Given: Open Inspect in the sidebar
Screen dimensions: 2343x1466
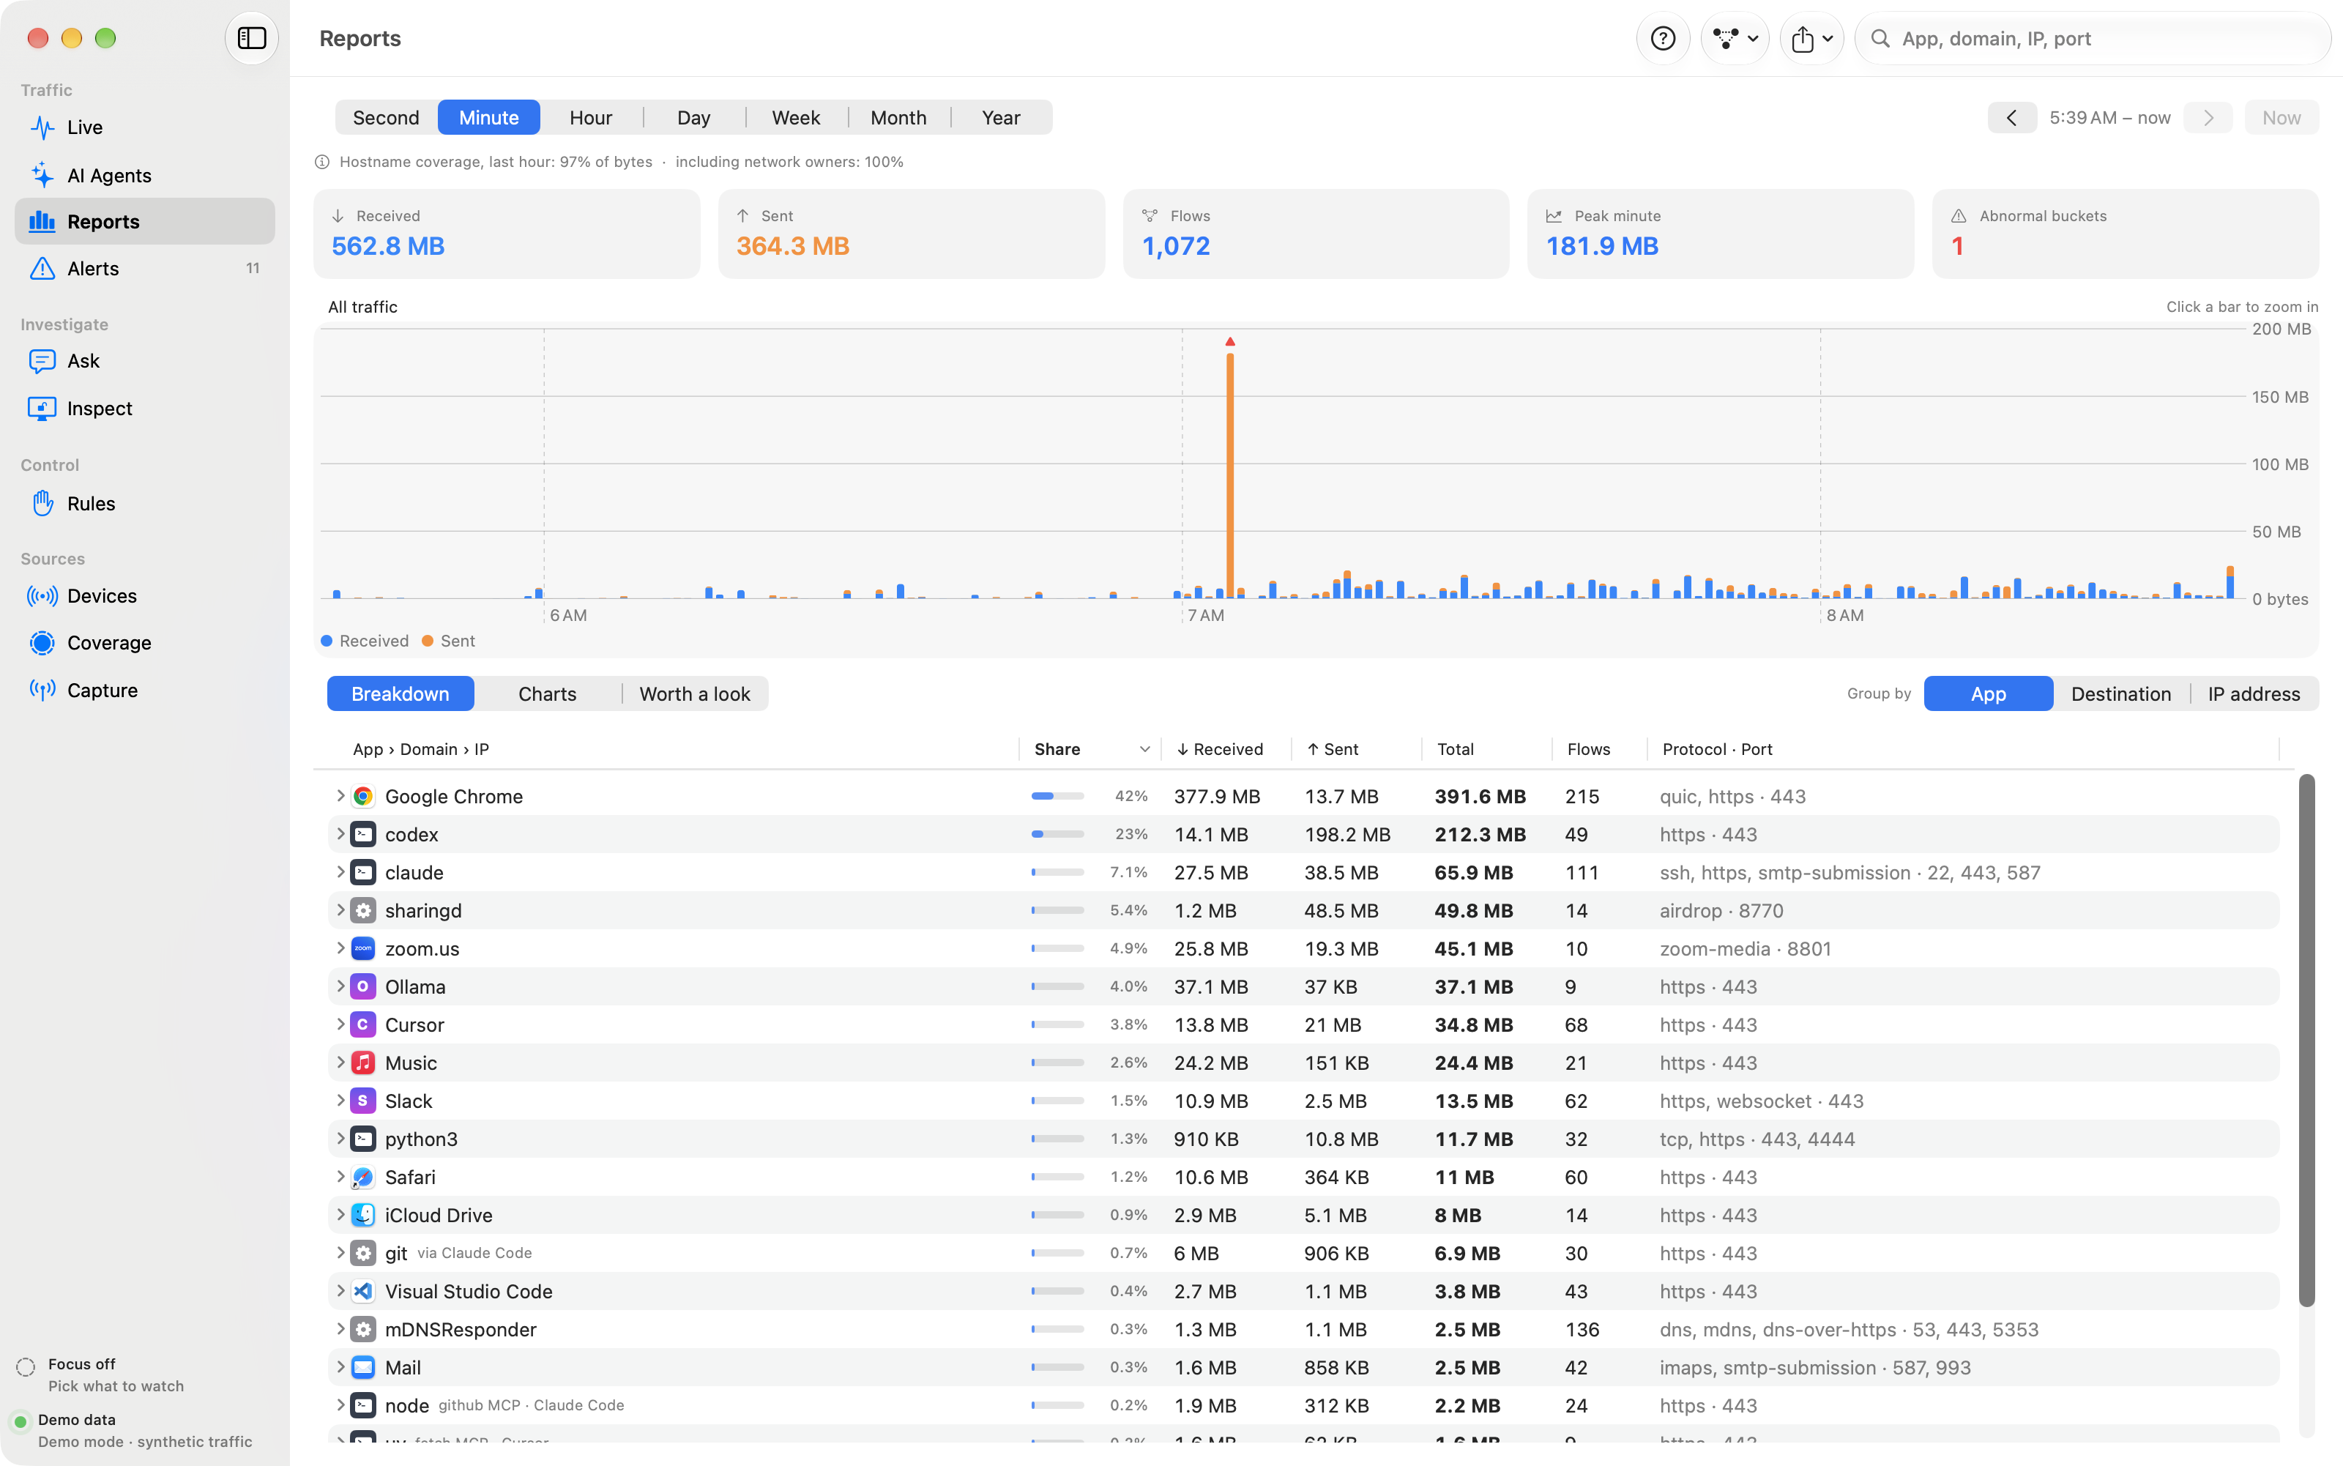Looking at the screenshot, I should click(144, 408).
